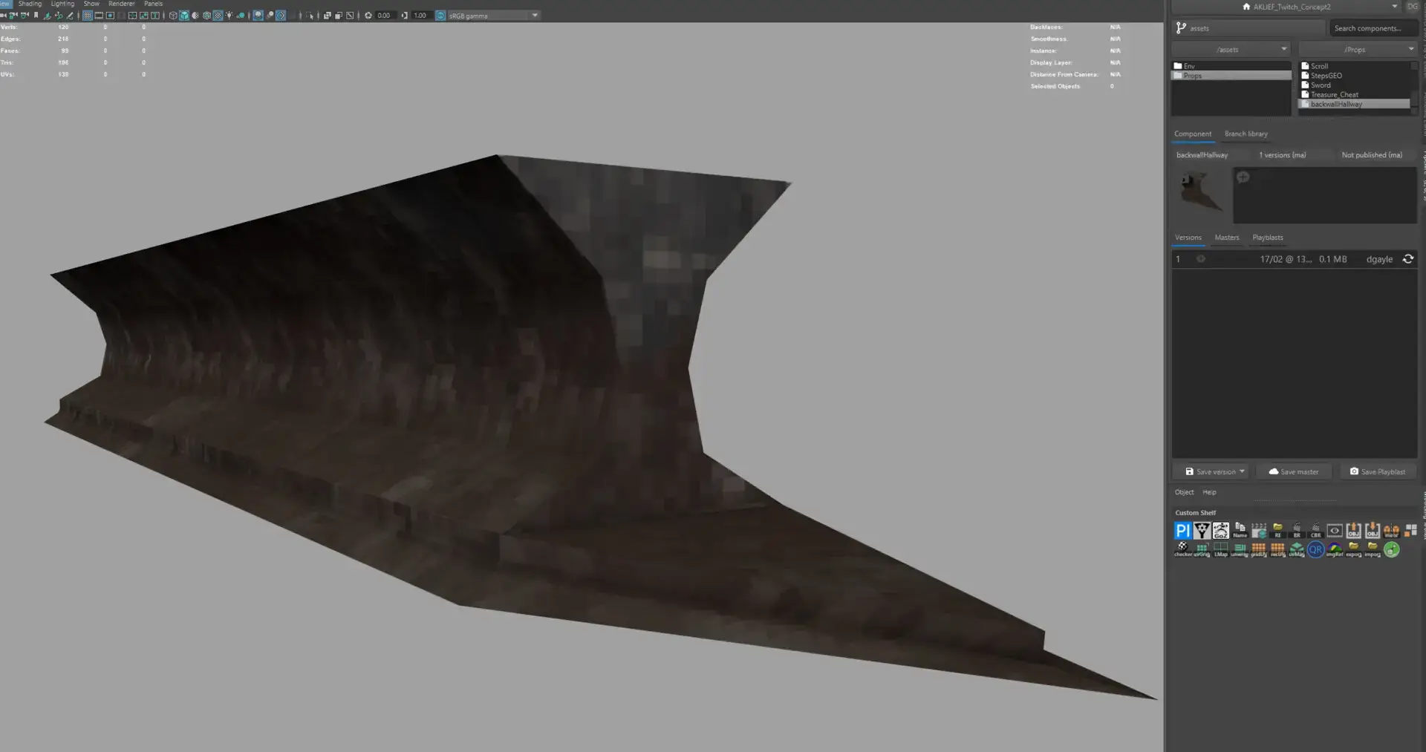
Task: Run the checker shelf tool
Action: coord(1182,550)
